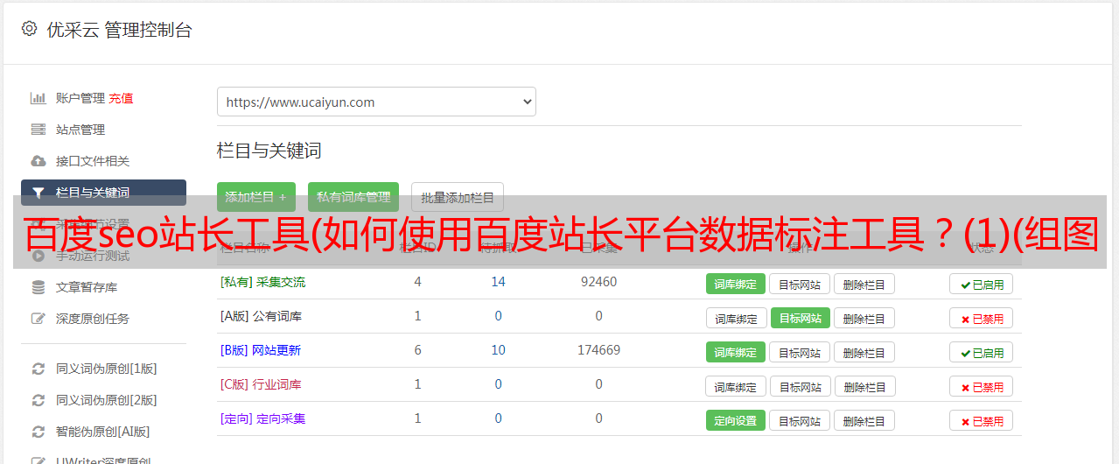Open 智能伪原创[AI版] sidebar item
Image resolution: width=1119 pixels, height=464 pixels.
103,432
